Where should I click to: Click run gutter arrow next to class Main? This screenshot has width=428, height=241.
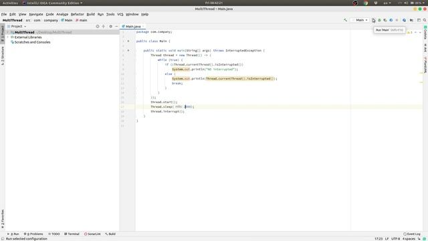coord(128,41)
